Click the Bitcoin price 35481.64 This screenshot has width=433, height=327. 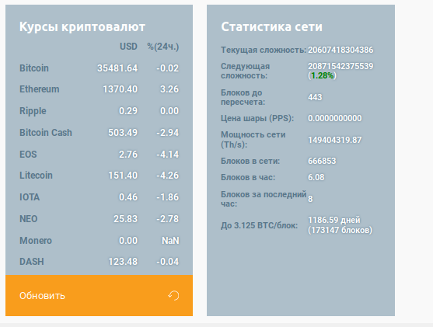(x=117, y=68)
